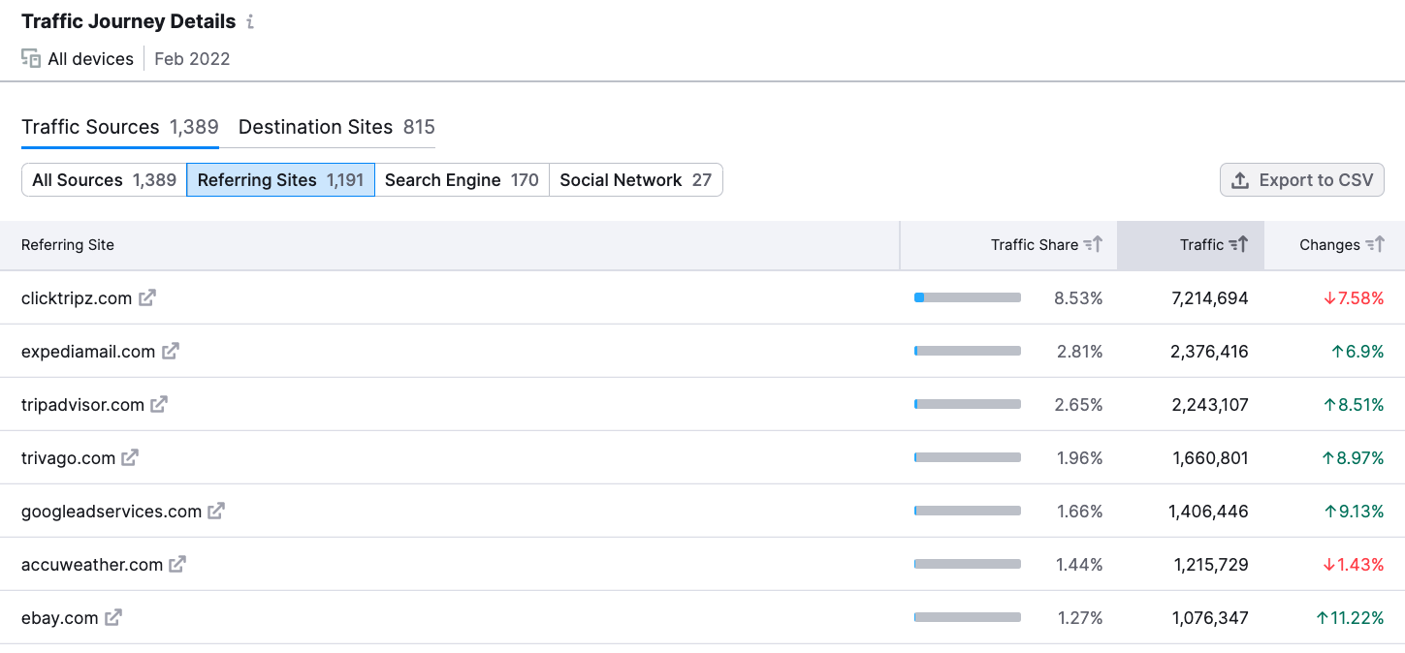The image size is (1405, 653).
Task: Open the clicktripz.com referring site
Action: pos(77,298)
